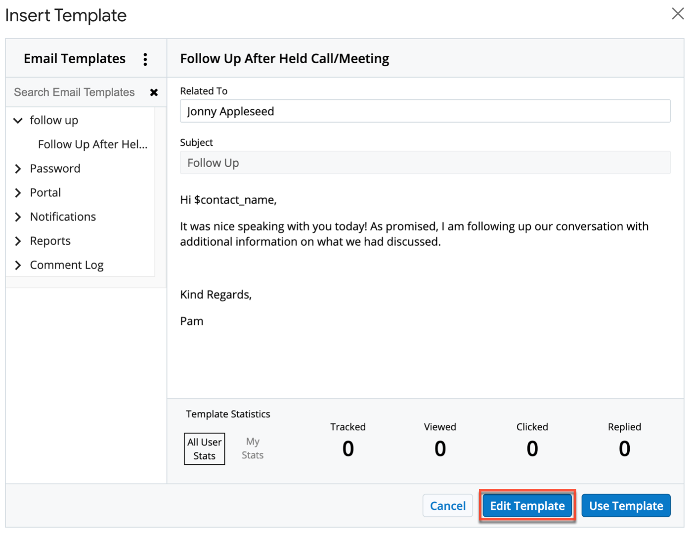The width and height of the screenshot is (692, 534).
Task: Switch to My Stats view
Action: pyautogui.click(x=252, y=448)
